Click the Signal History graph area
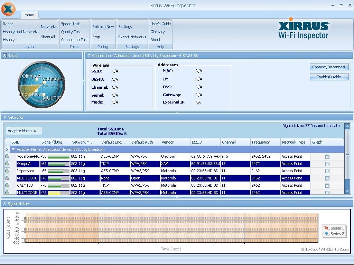 coord(171,228)
